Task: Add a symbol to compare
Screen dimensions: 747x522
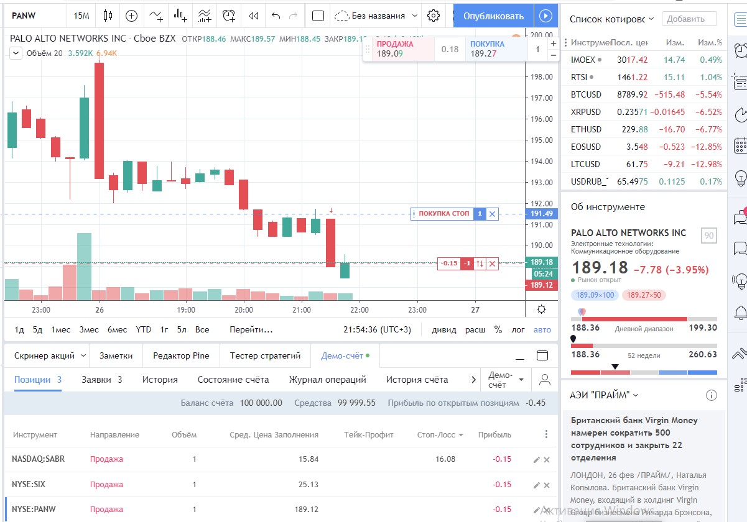Action: coord(132,16)
